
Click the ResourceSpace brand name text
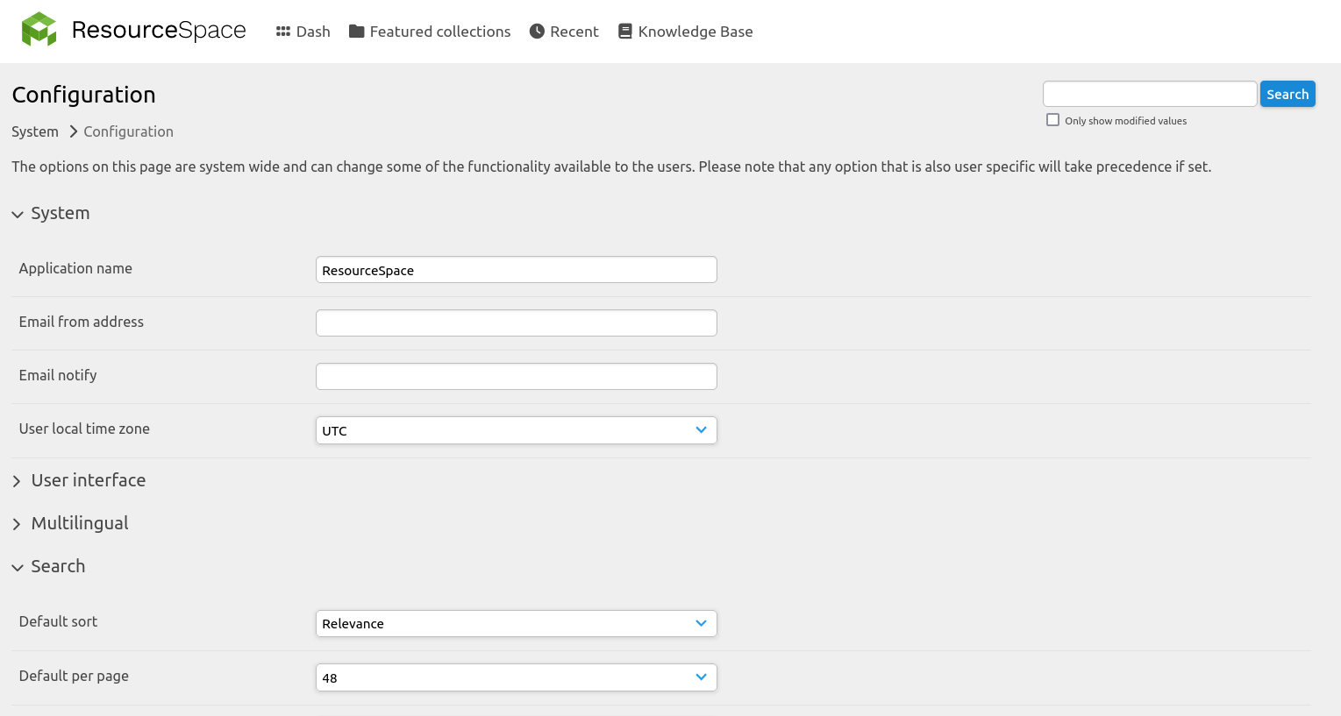(x=159, y=30)
